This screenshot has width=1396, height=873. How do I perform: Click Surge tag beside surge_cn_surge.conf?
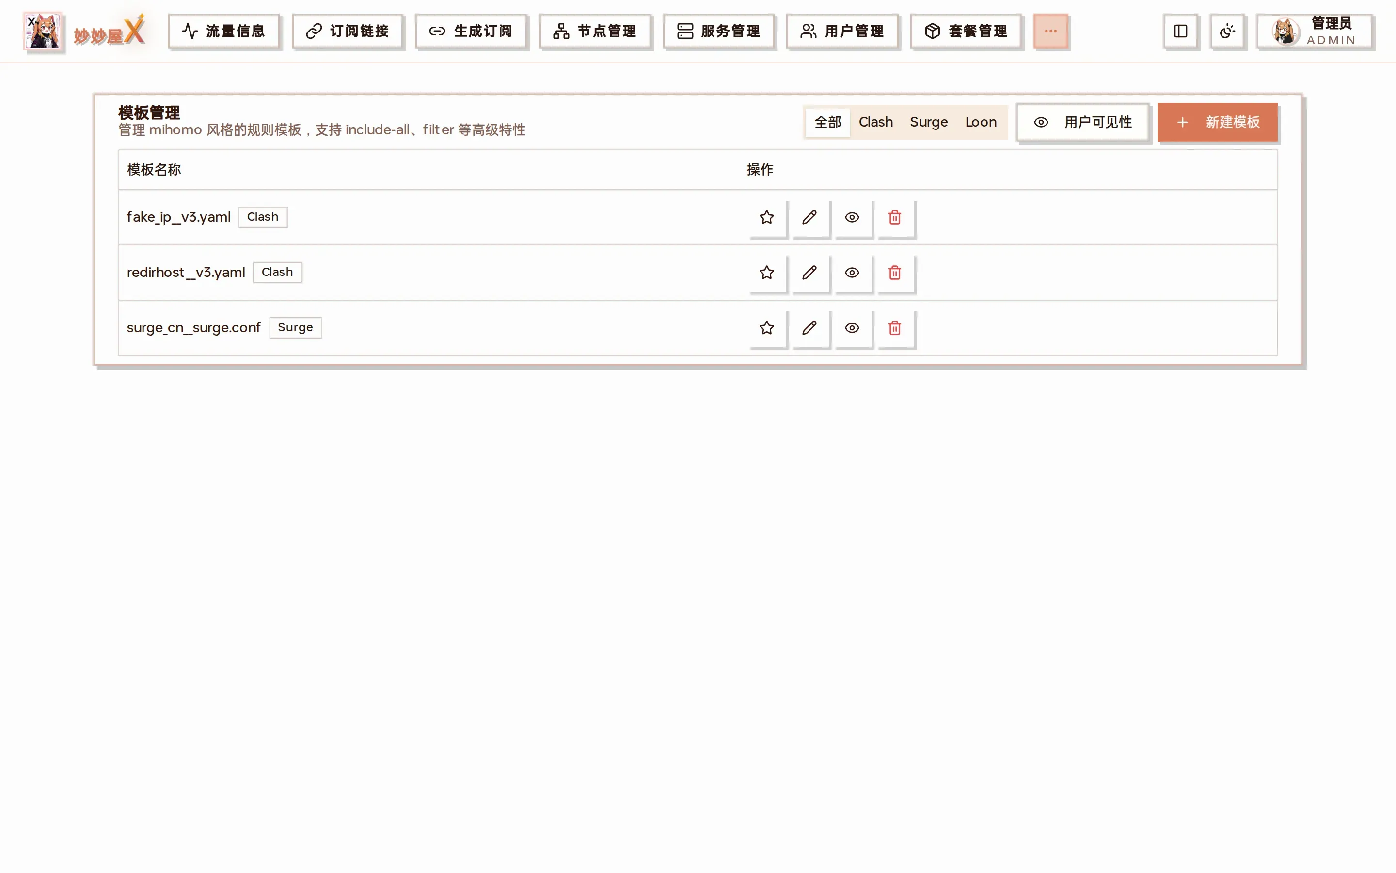[295, 328]
